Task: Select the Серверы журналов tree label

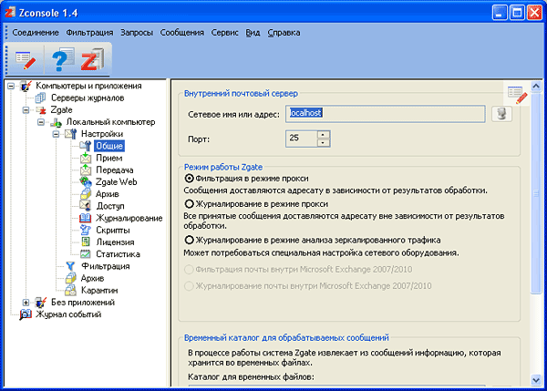Action: click(x=88, y=98)
